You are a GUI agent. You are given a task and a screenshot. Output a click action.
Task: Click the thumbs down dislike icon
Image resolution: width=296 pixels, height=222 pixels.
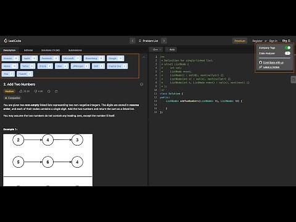coord(36,91)
